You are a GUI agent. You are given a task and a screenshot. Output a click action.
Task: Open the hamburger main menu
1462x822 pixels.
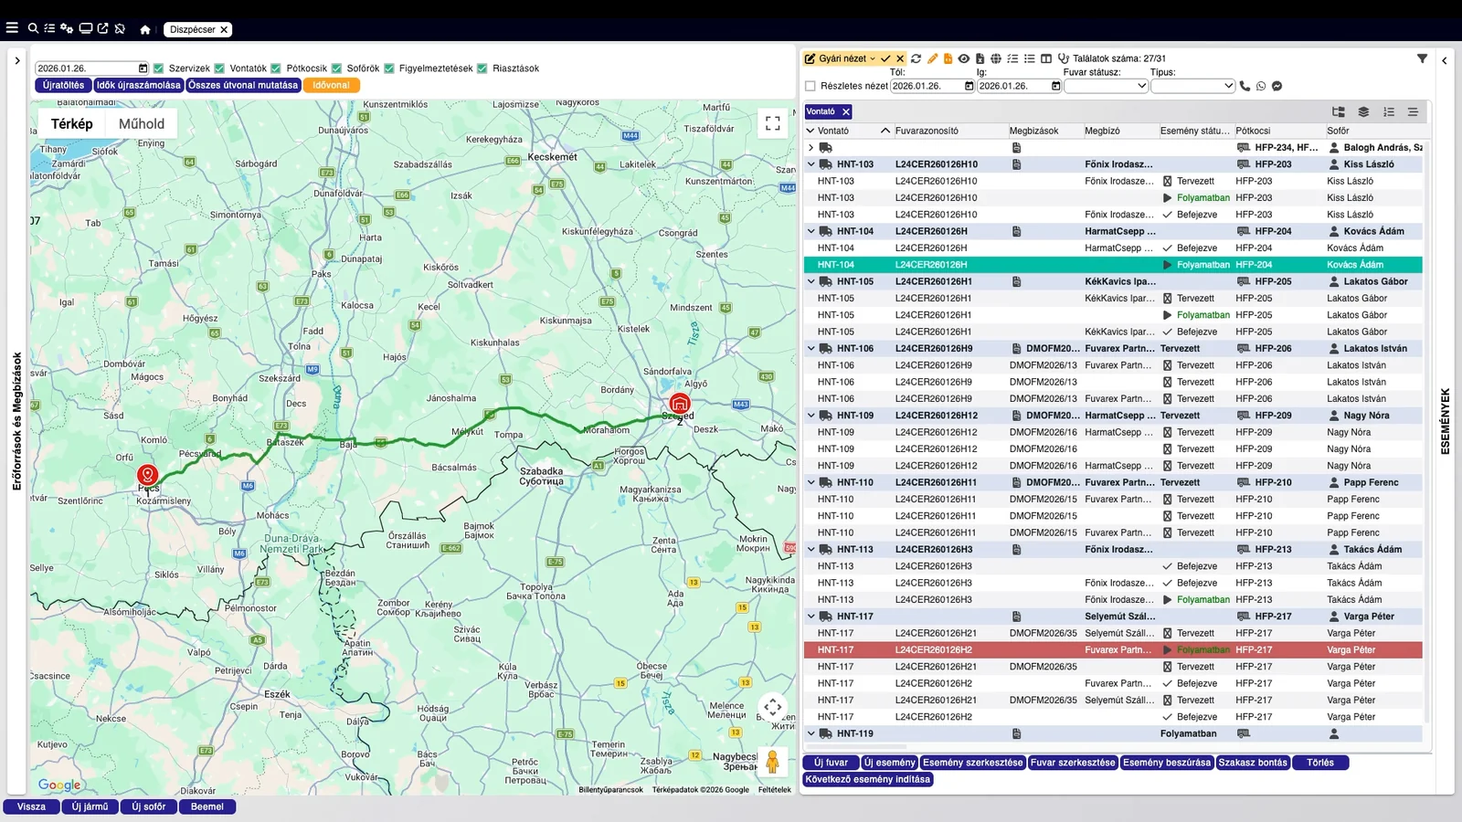[x=12, y=28]
